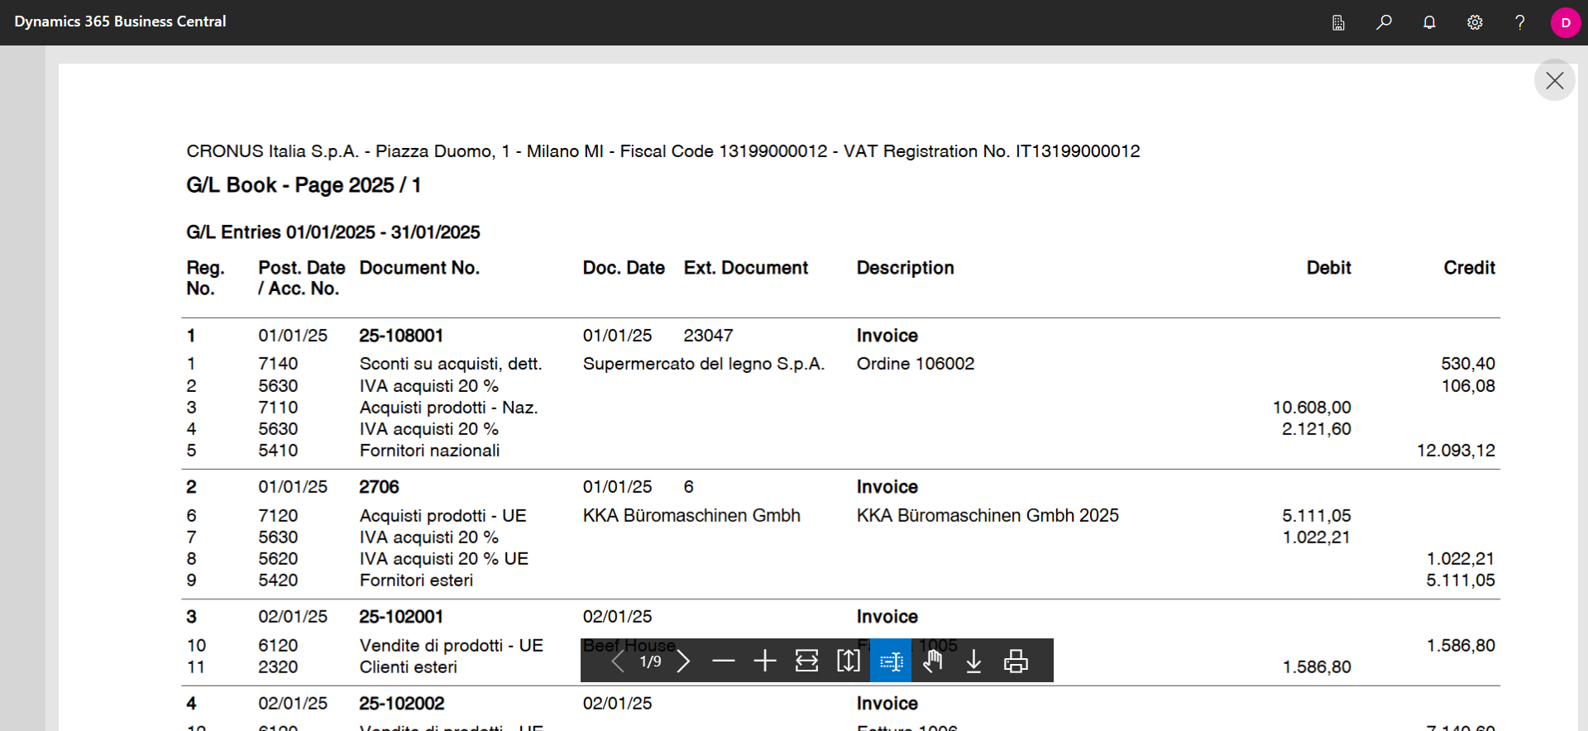Screen dimensions: 1588x731
Task: Toggle the text selection tool
Action: coord(891,661)
